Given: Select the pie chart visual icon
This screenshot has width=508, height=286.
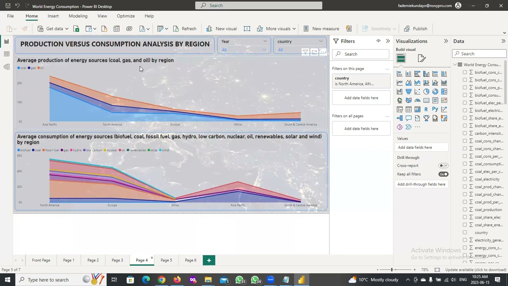Looking at the screenshot, I should point(426,91).
